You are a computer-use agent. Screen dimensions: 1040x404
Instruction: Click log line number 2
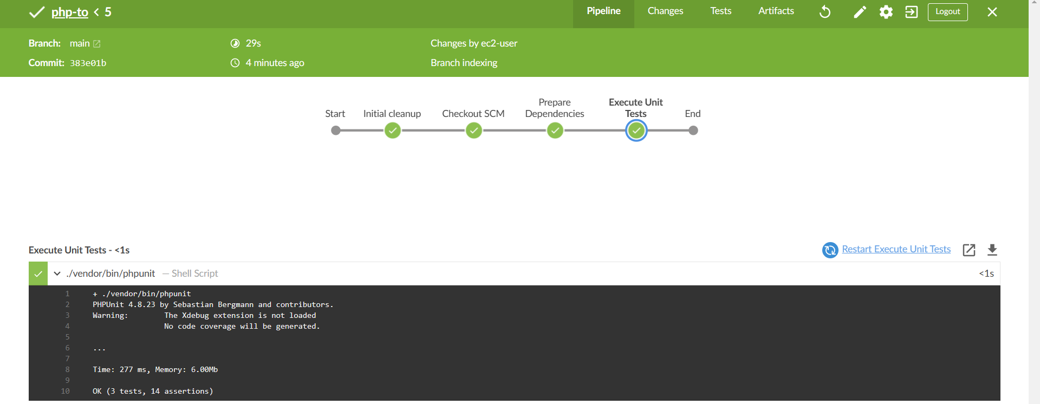(x=67, y=304)
